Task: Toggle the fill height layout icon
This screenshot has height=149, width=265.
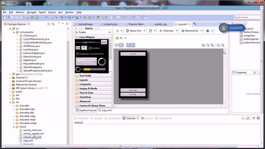Action: pyautogui.click(x=133, y=45)
